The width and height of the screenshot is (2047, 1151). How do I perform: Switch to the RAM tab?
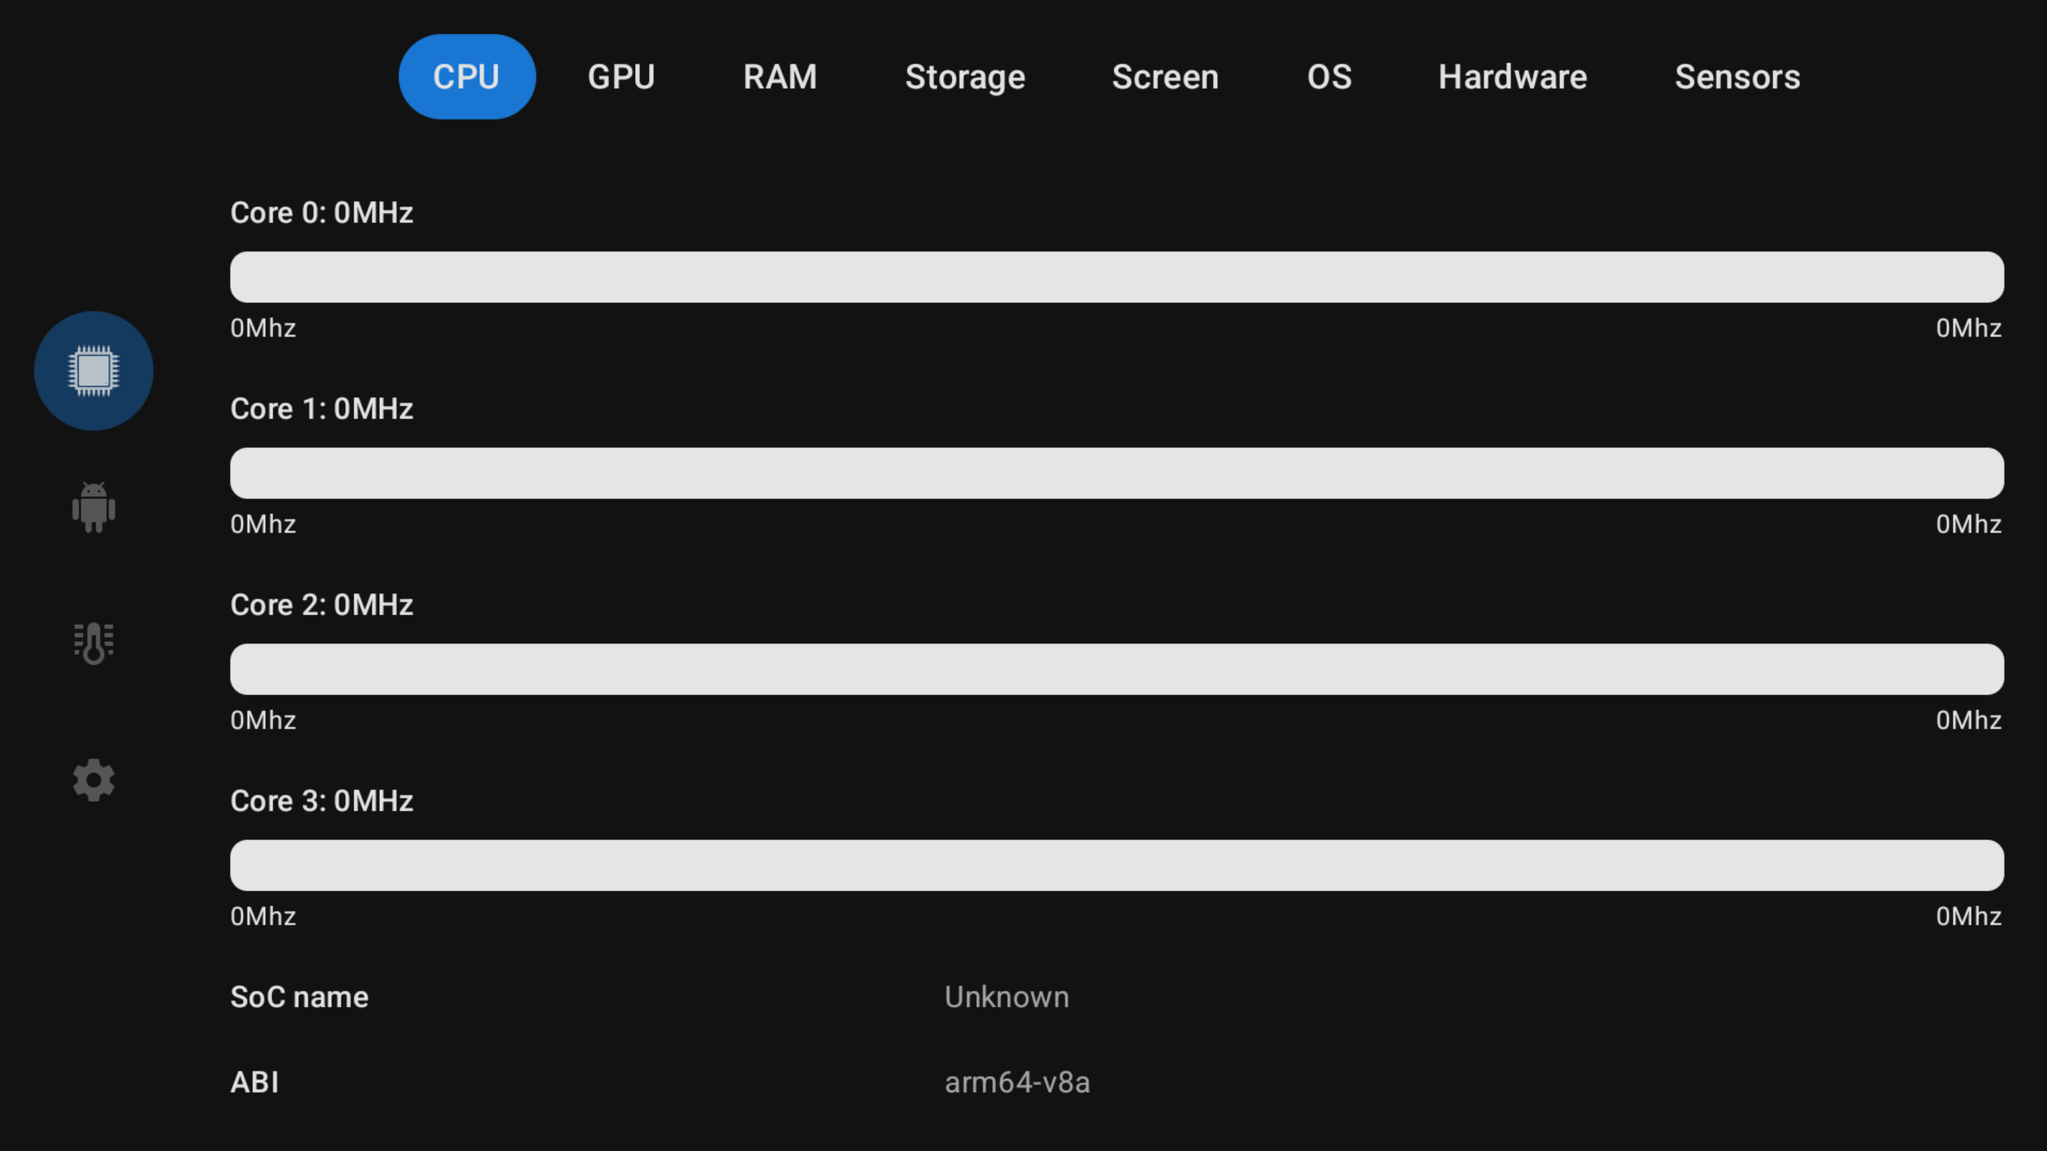[x=779, y=77]
